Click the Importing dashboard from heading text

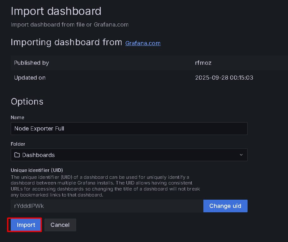click(x=66, y=42)
